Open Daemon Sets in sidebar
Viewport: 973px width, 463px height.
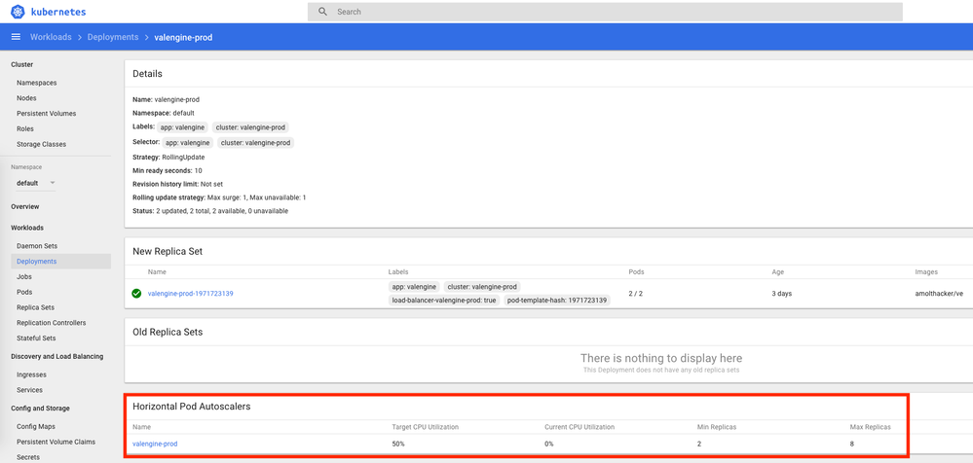[37, 246]
